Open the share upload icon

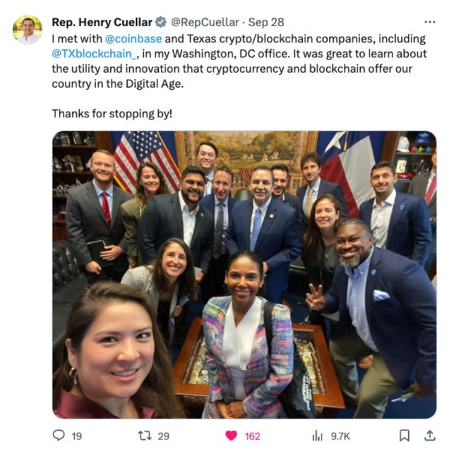click(430, 435)
